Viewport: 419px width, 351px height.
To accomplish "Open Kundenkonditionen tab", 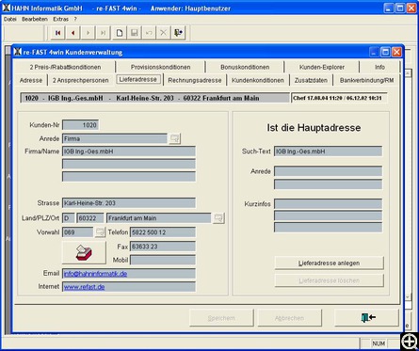I will point(258,80).
